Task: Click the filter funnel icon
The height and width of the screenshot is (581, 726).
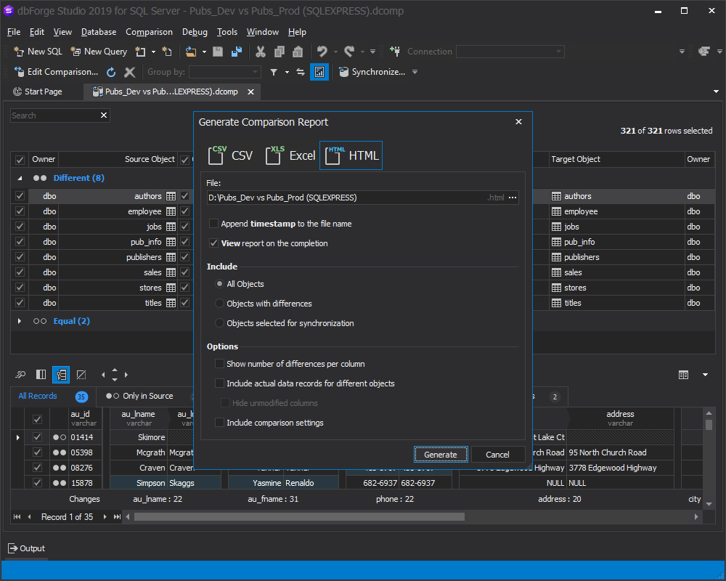Action: click(274, 72)
